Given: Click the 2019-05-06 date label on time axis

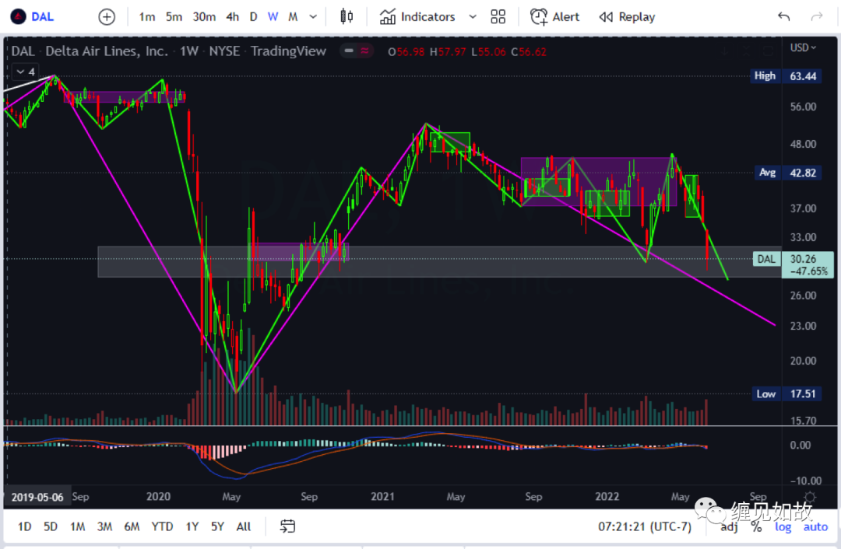Looking at the screenshot, I should pyautogui.click(x=37, y=498).
